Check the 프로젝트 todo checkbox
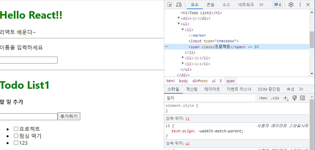The width and height of the screenshot is (315, 150). 16,129
